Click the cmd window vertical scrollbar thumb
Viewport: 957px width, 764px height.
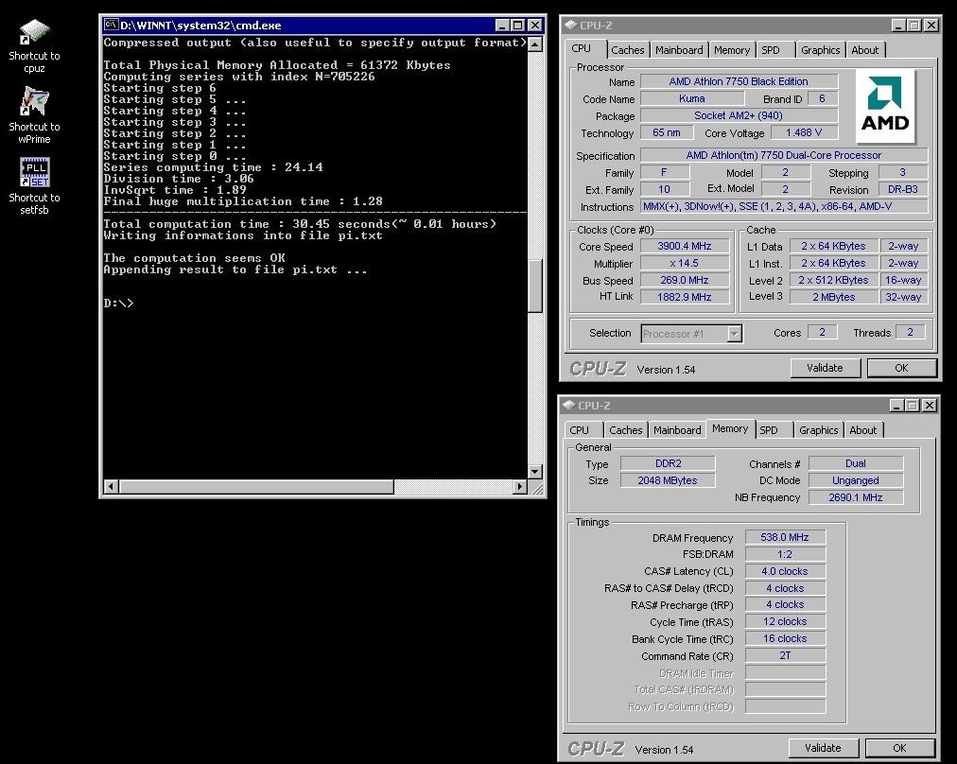(x=534, y=286)
